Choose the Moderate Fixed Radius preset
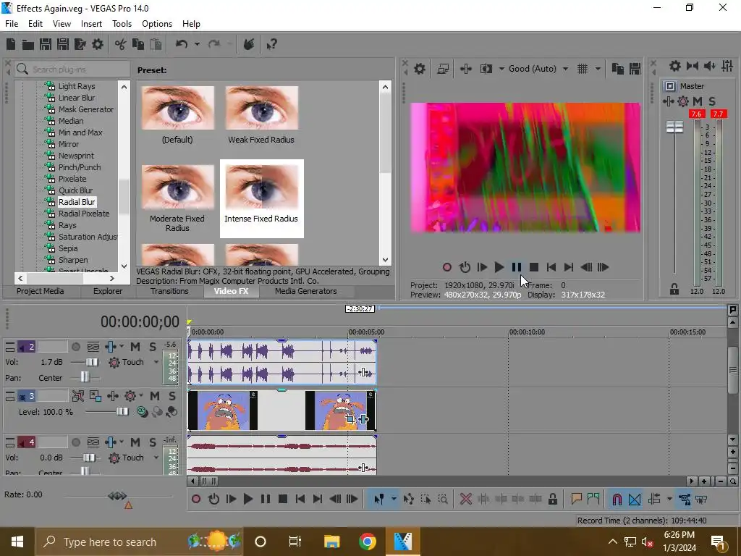741x556 pixels. 177,198
